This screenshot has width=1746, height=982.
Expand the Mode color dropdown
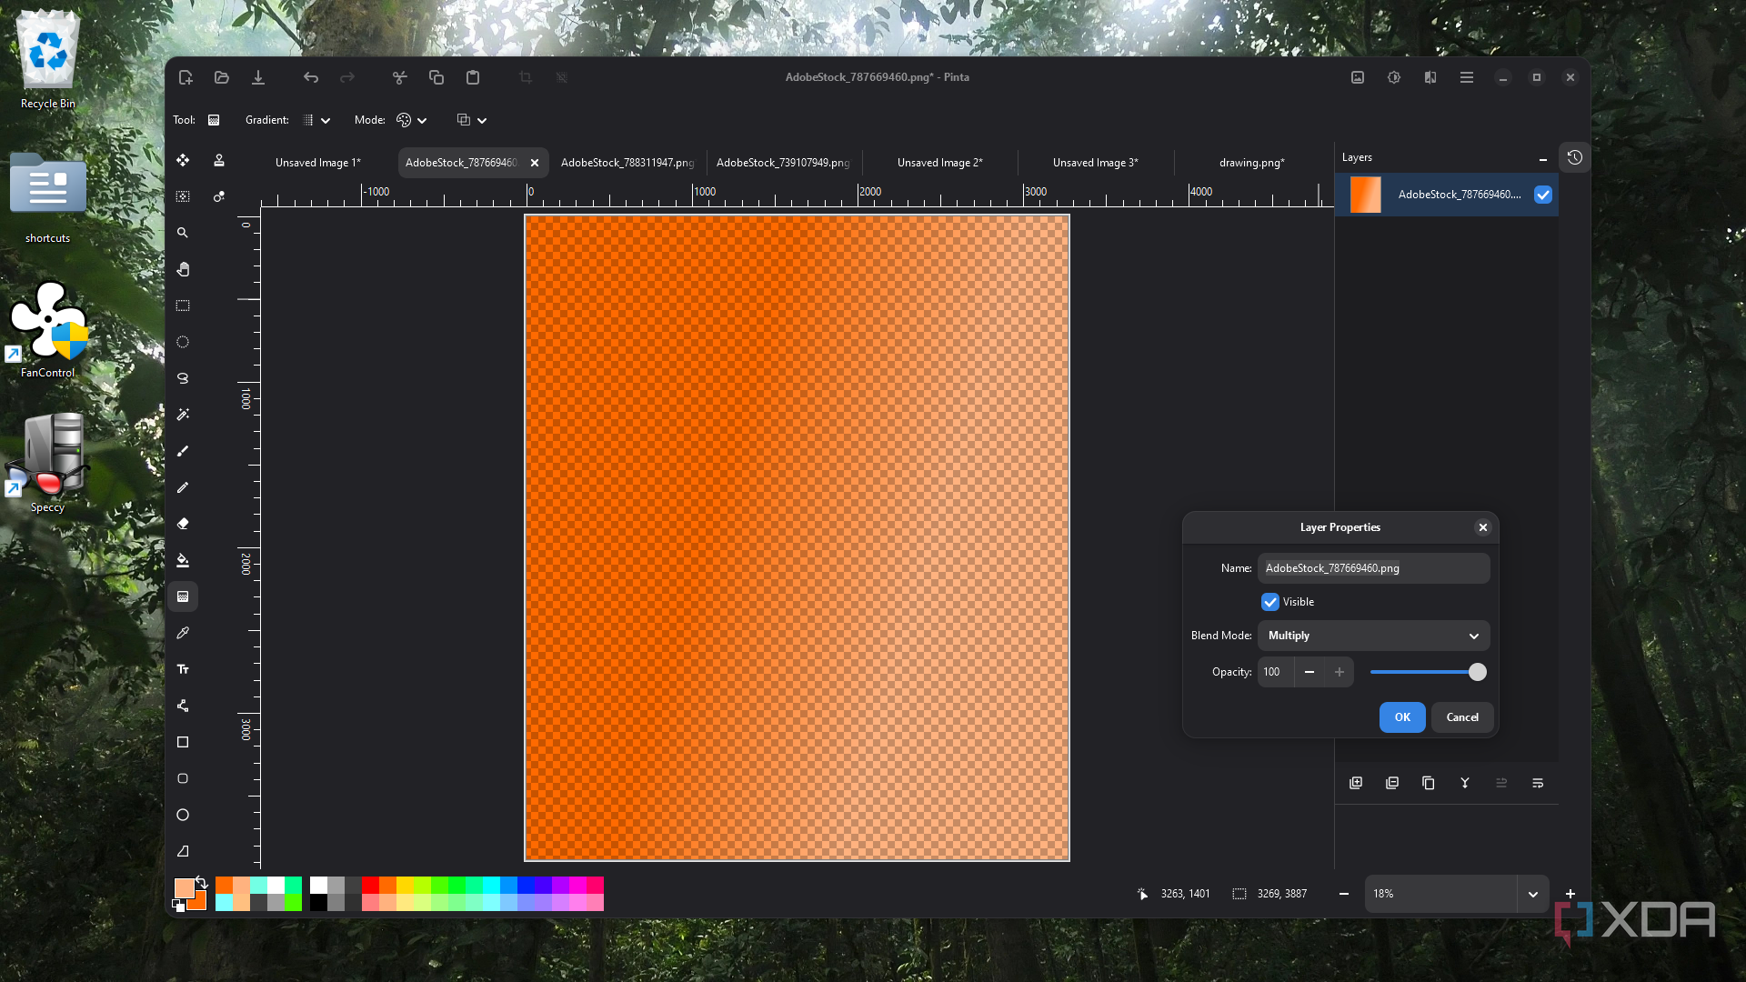pos(412,120)
